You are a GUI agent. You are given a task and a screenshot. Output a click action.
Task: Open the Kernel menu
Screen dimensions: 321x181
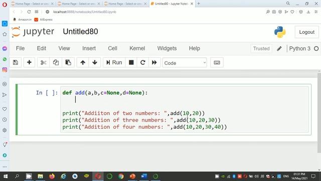137,48
